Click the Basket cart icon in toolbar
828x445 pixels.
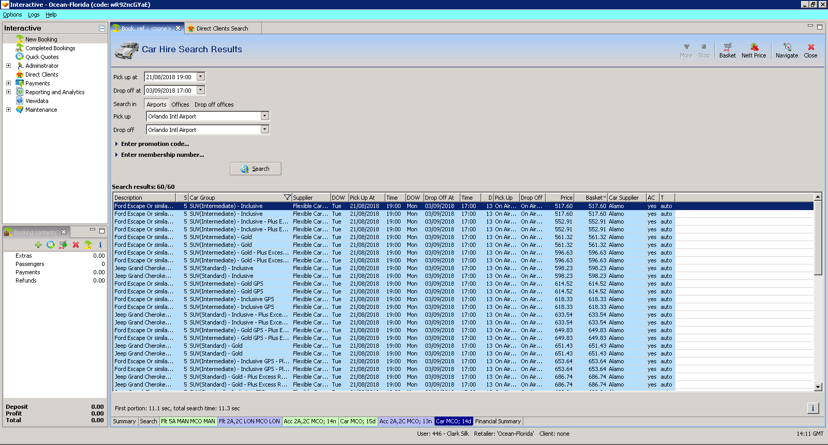tap(727, 50)
